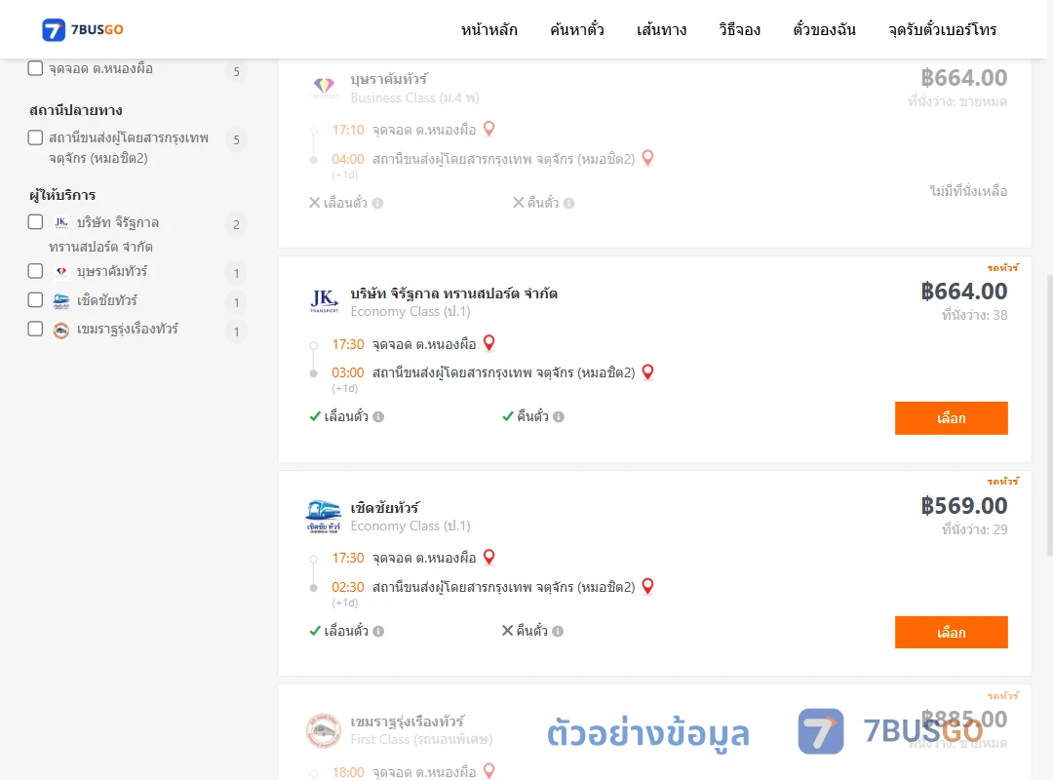Click info icon next to JK เลื่อนตั๋ว

pyautogui.click(x=378, y=416)
